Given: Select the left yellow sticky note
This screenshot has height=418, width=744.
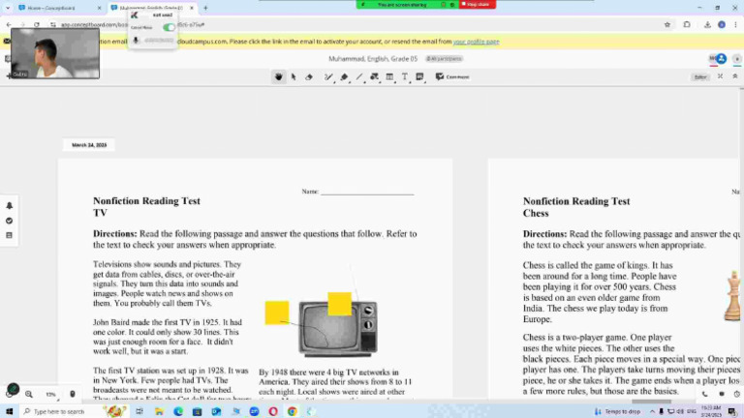Looking at the screenshot, I should click(277, 313).
